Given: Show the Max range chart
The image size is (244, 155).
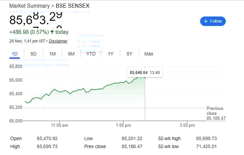Looking at the screenshot, I should tap(149, 54).
